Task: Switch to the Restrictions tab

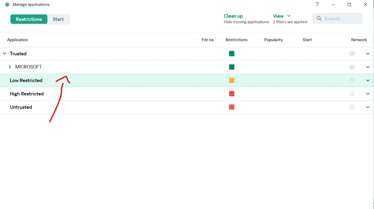Action: click(x=29, y=19)
